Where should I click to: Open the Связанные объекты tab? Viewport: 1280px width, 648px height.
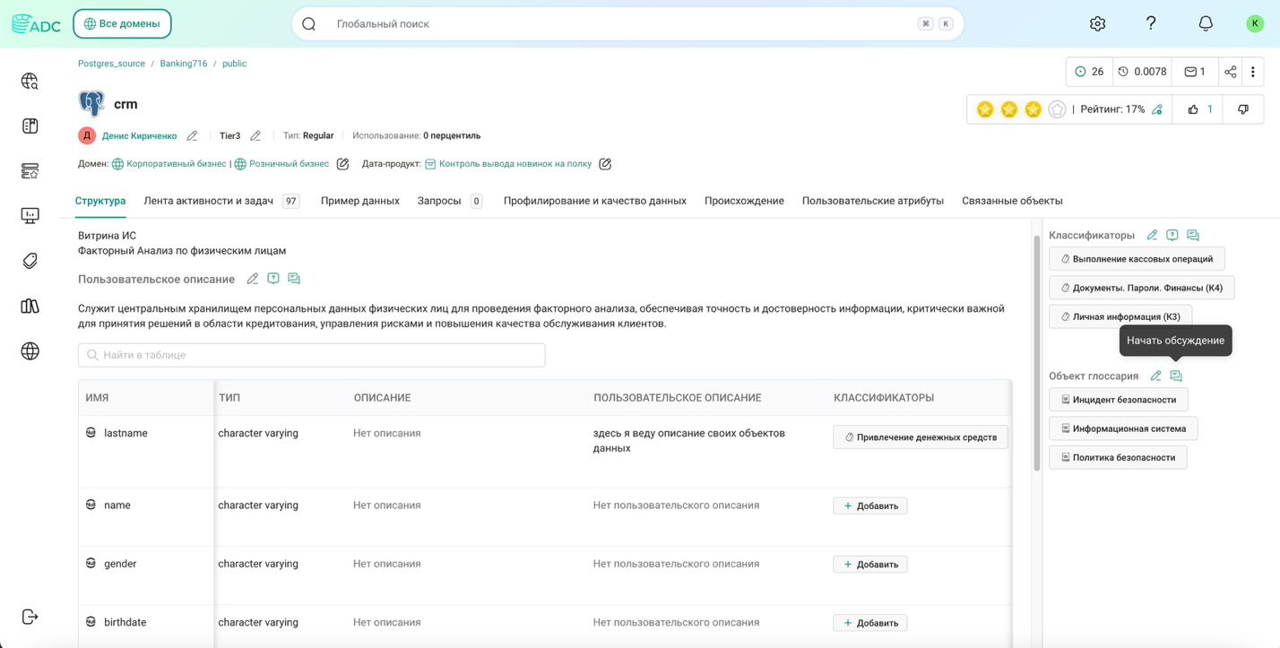click(1012, 201)
